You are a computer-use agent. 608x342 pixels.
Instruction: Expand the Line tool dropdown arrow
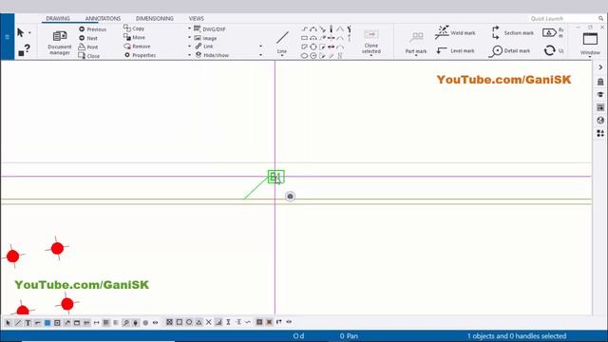point(282,56)
